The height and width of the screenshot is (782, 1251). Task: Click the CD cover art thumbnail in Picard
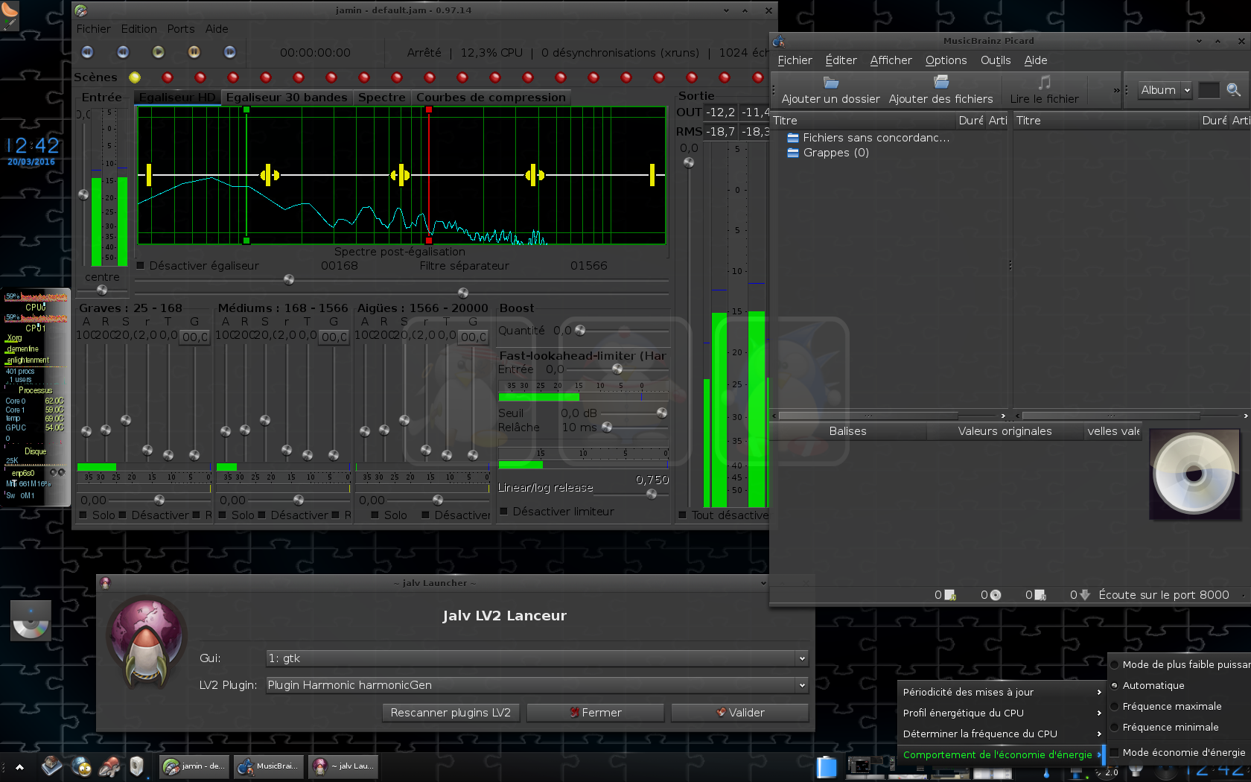tap(1194, 474)
